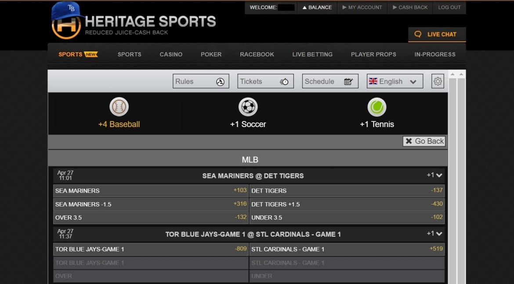Click the baseball sport icon
The width and height of the screenshot is (514, 284).
119,107
